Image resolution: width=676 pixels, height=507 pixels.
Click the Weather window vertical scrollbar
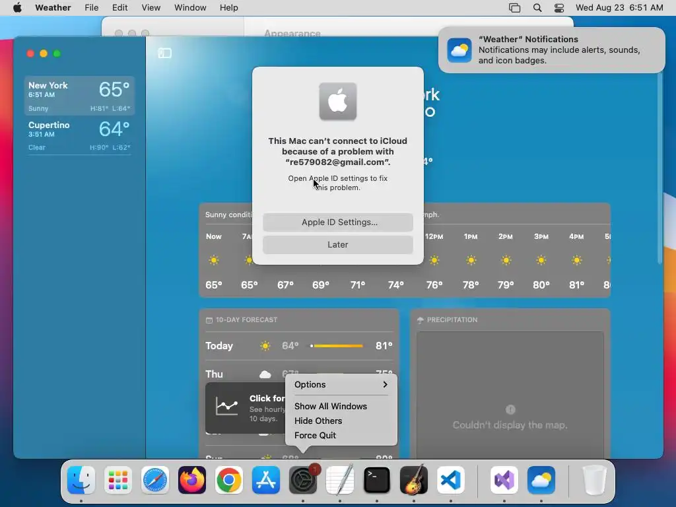[659, 168]
